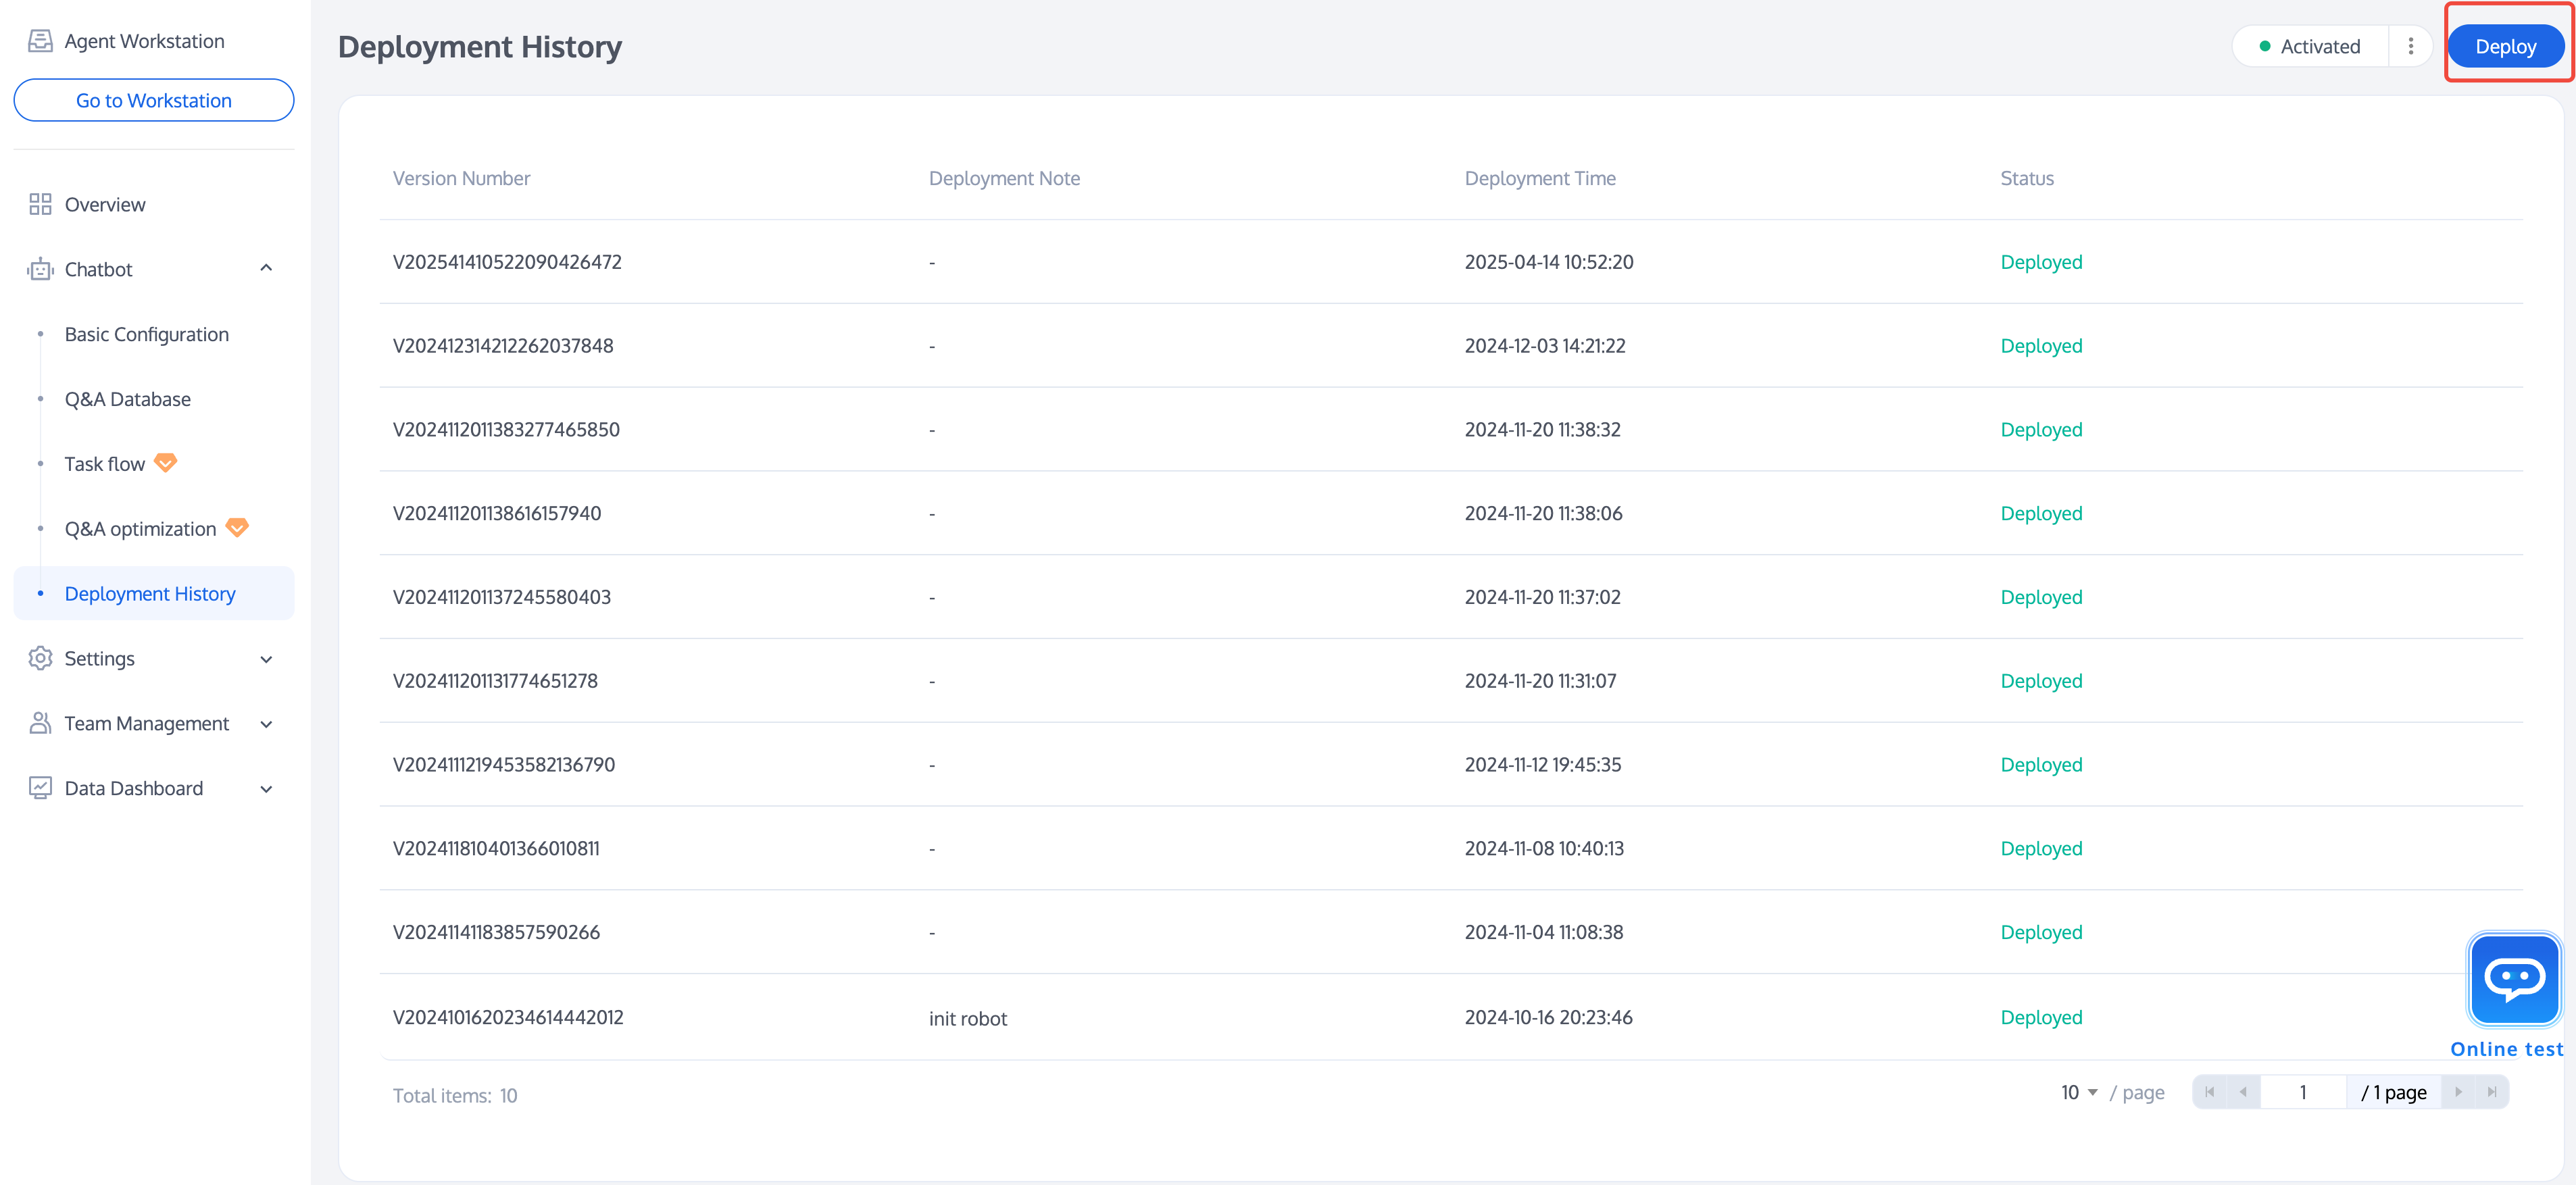This screenshot has width=2576, height=1185.
Task: Click the Data Dashboard chart icon
Action: pyautogui.click(x=40, y=788)
